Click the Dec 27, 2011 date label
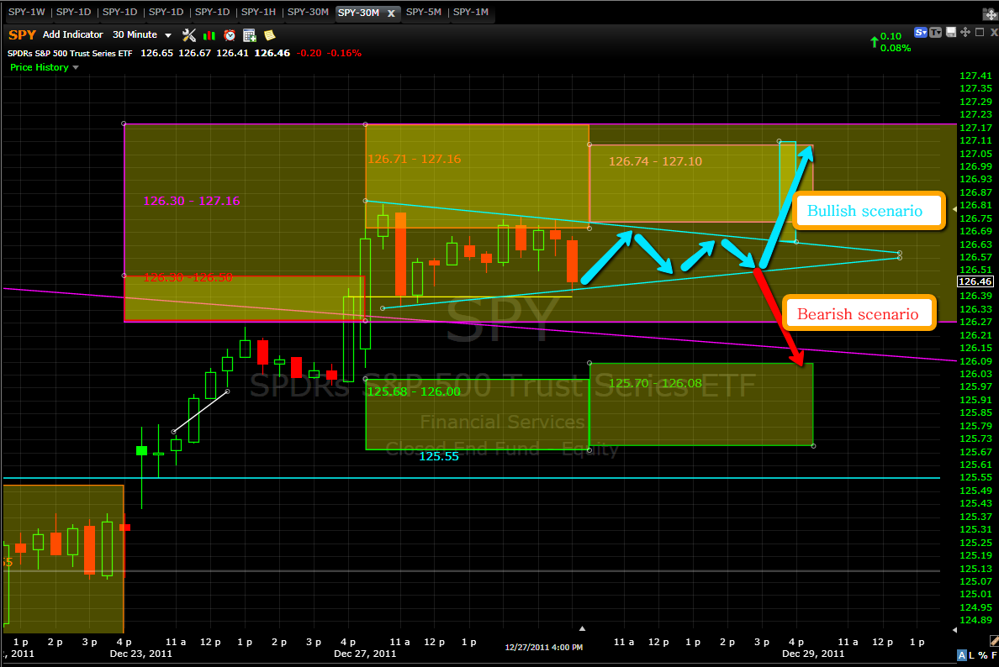Image resolution: width=999 pixels, height=667 pixels. coord(365,654)
